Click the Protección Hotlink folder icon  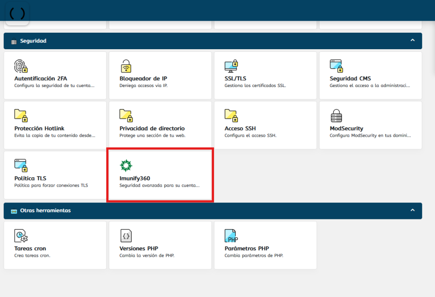[x=21, y=116]
